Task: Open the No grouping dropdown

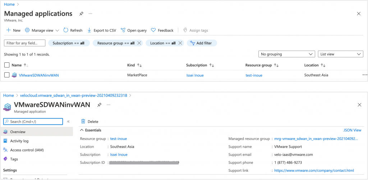Action: coord(286,54)
